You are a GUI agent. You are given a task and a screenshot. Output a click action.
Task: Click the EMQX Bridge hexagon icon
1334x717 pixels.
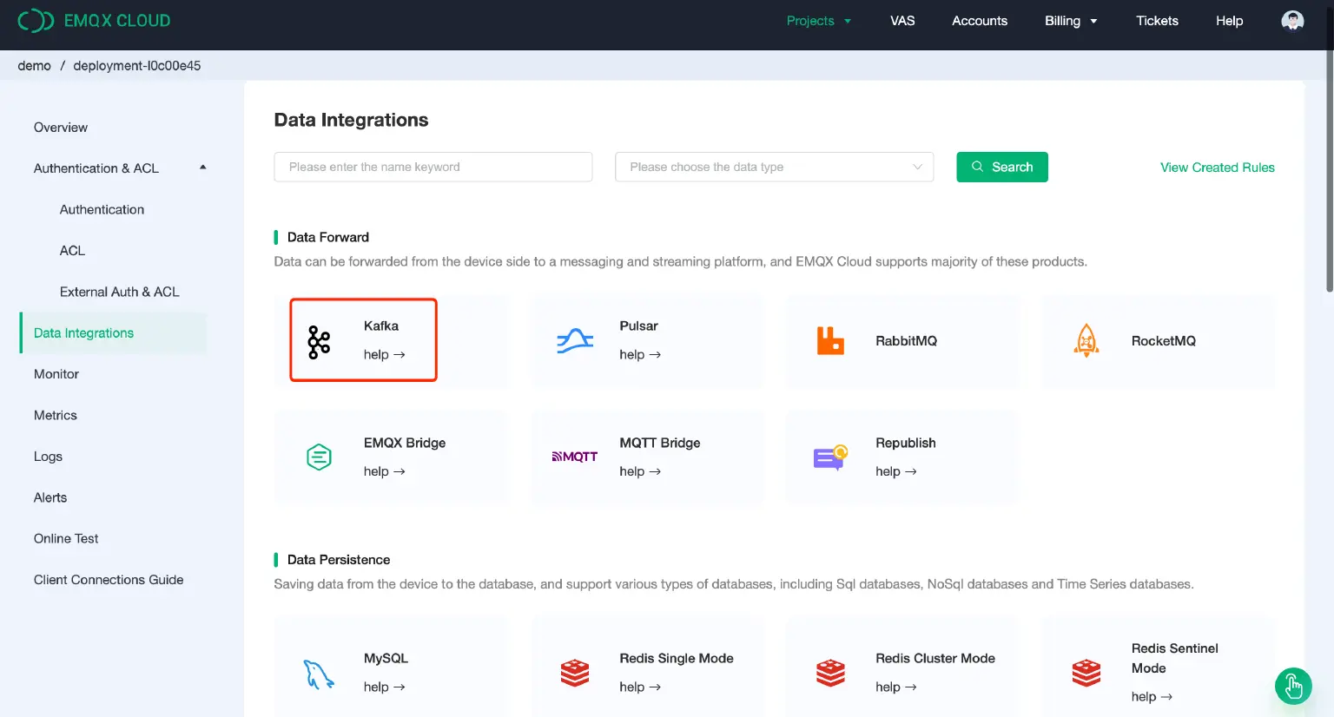318,457
